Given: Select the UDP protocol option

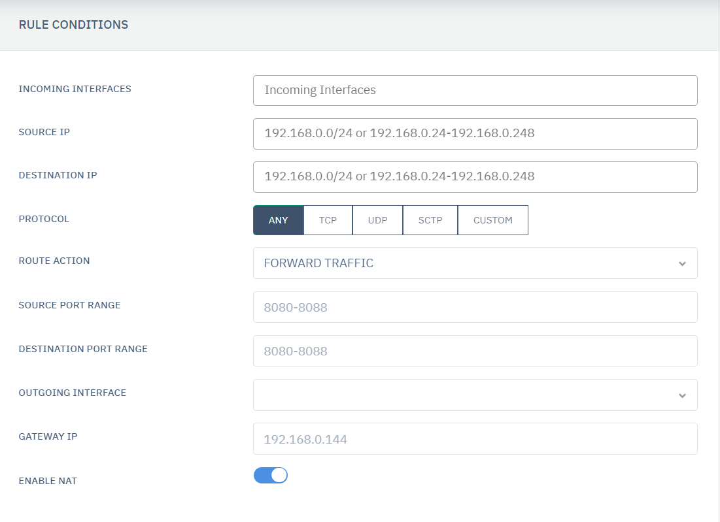Looking at the screenshot, I should click(x=377, y=220).
